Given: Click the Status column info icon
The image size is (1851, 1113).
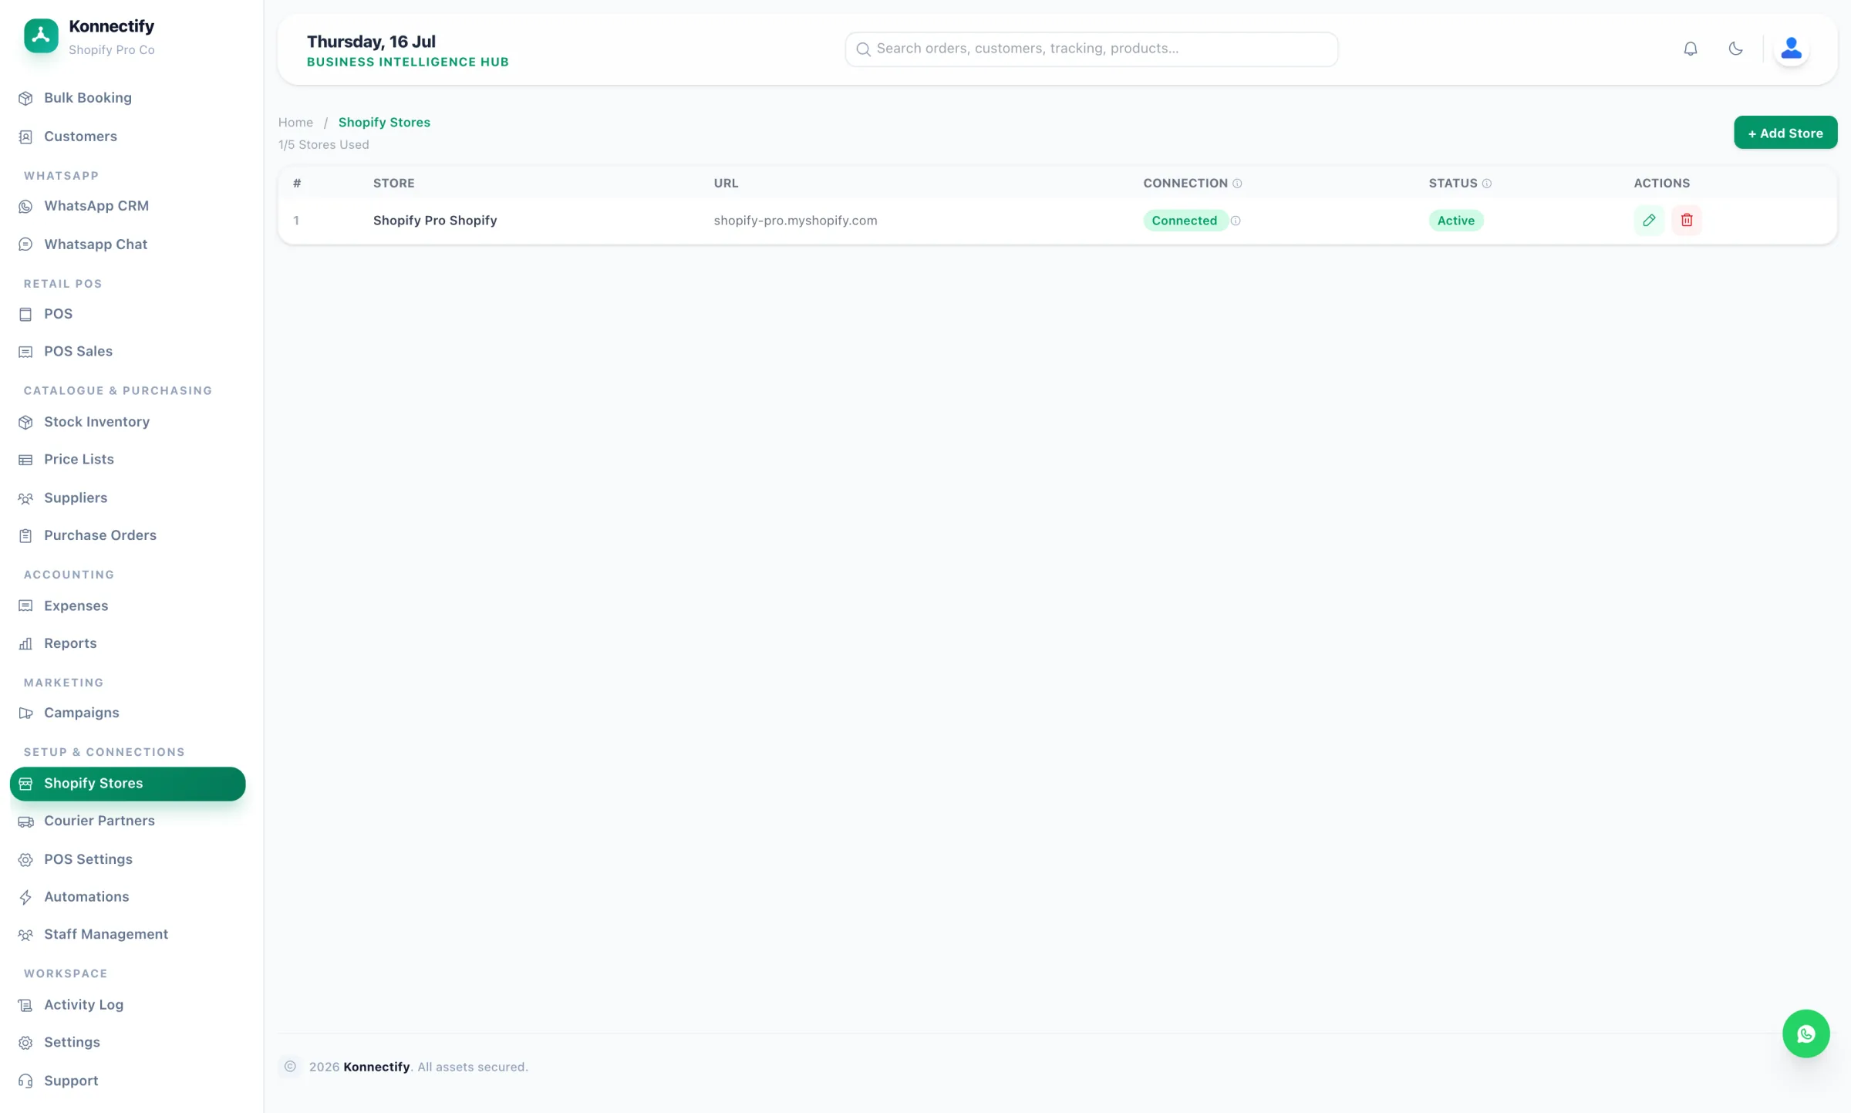Looking at the screenshot, I should coord(1486,184).
